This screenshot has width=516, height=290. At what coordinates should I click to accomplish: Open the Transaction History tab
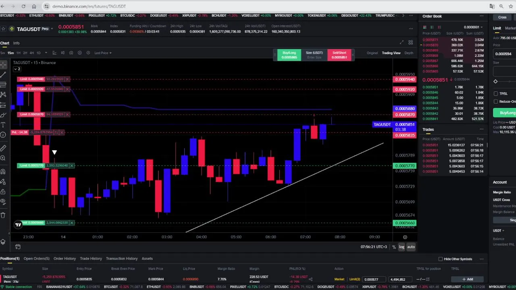pos(122,259)
